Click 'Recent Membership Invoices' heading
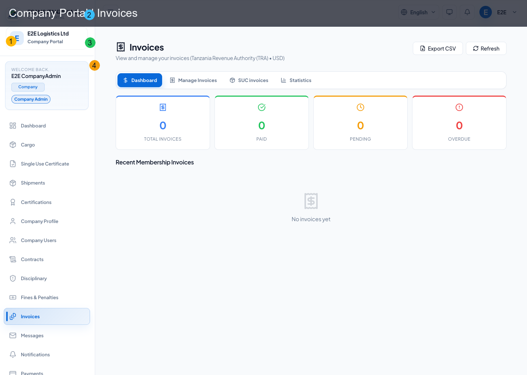Screen dimensions: 527x375 155,162
